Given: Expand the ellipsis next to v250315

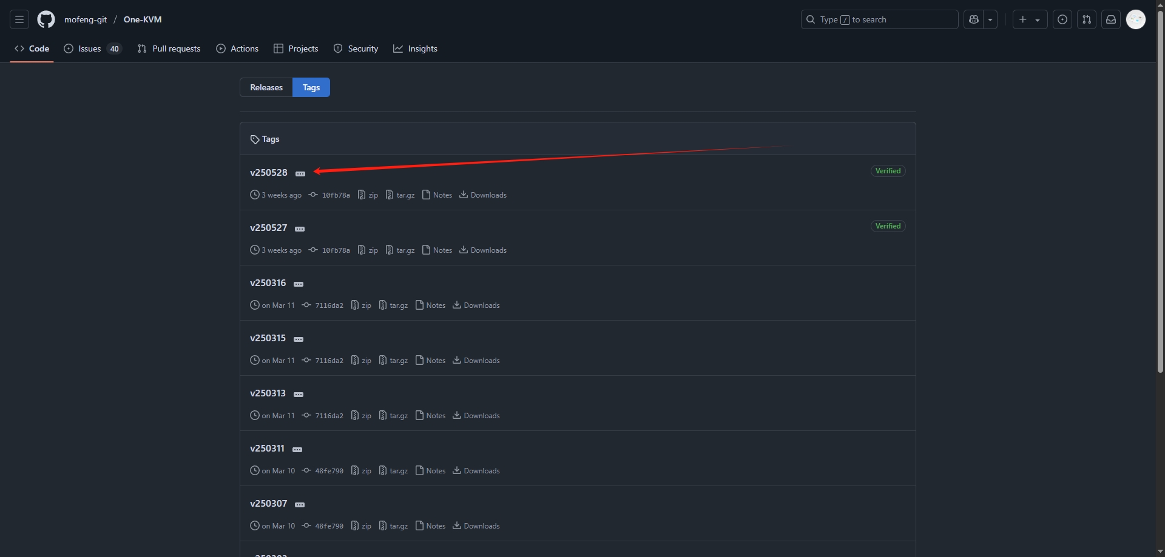Looking at the screenshot, I should [299, 339].
